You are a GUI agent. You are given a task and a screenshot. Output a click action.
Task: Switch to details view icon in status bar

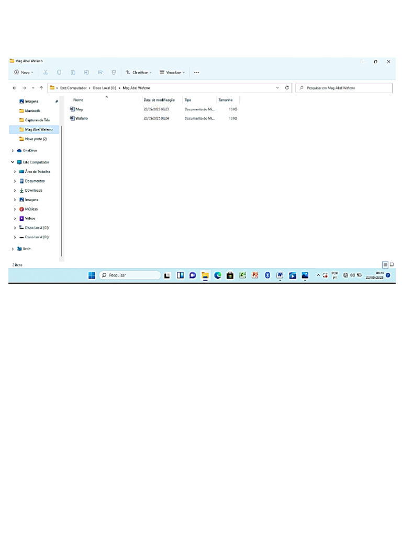point(385,264)
